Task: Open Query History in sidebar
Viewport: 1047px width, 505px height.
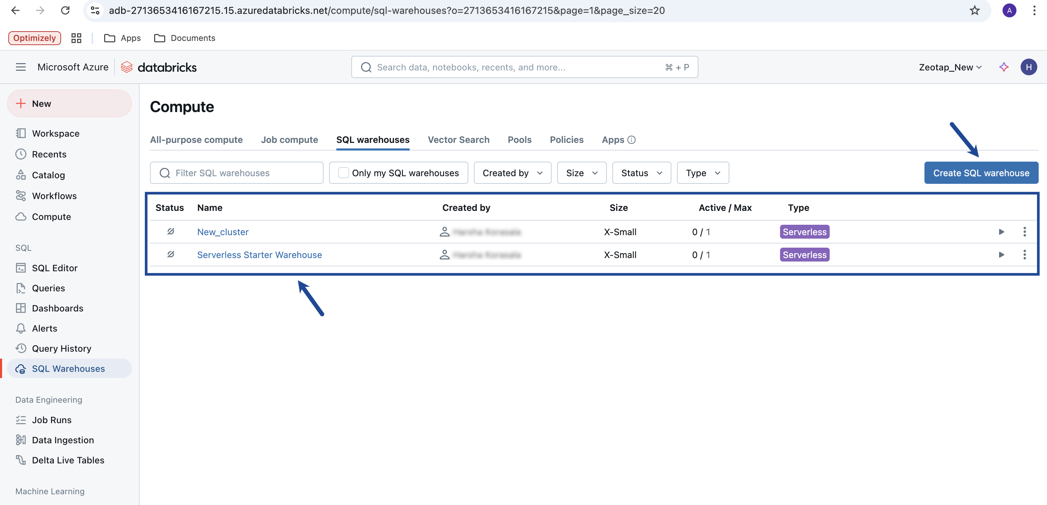Action: [x=61, y=348]
